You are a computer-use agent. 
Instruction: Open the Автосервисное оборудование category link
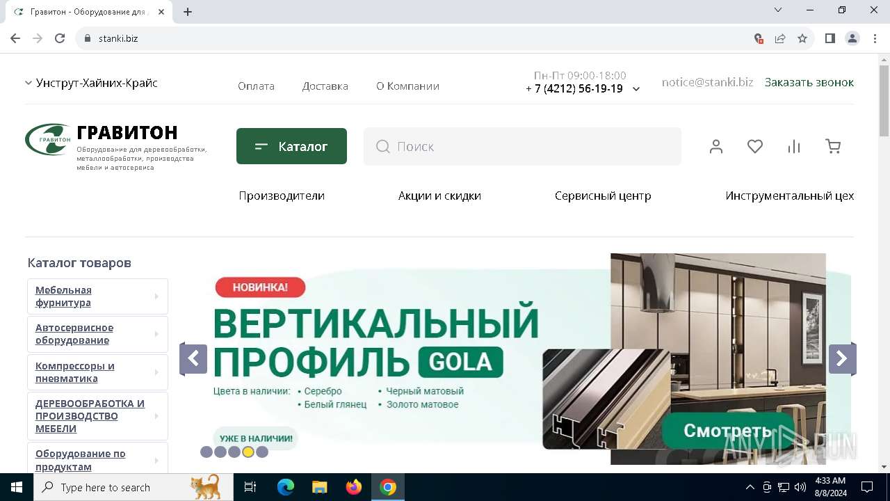coord(74,334)
